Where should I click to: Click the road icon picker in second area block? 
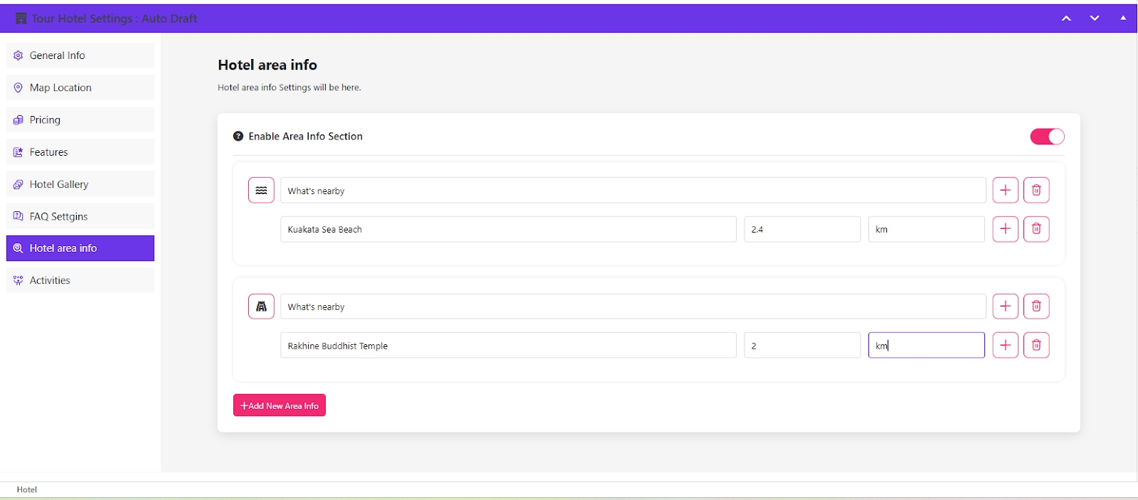261,307
